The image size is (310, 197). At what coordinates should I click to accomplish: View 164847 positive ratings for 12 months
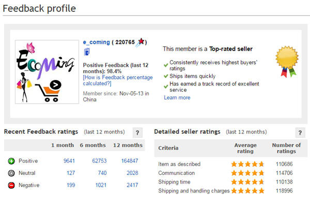130,161
